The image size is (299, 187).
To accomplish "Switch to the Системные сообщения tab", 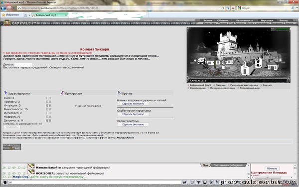I will point(228,165).
